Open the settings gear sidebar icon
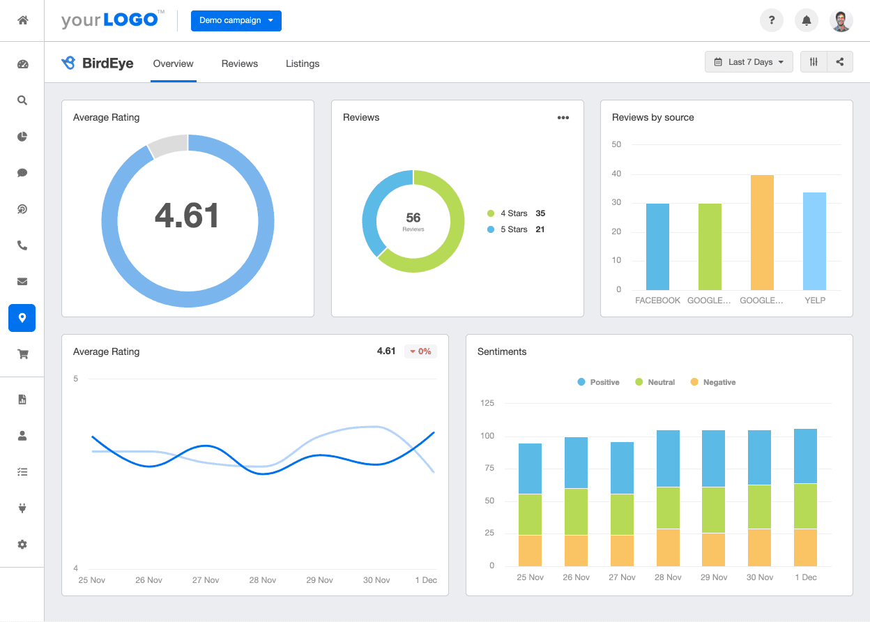 point(22,544)
